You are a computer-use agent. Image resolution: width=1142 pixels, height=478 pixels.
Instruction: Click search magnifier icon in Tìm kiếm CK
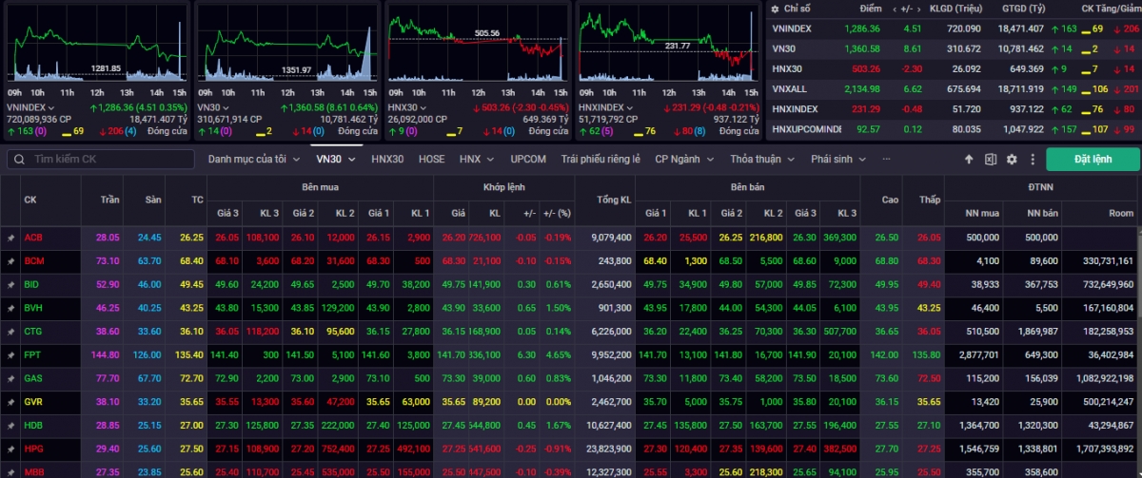click(18, 160)
